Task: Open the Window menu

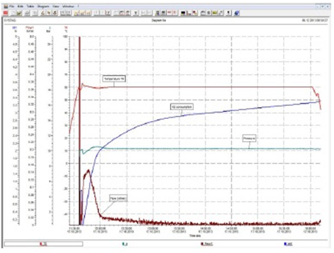Action: (68, 7)
